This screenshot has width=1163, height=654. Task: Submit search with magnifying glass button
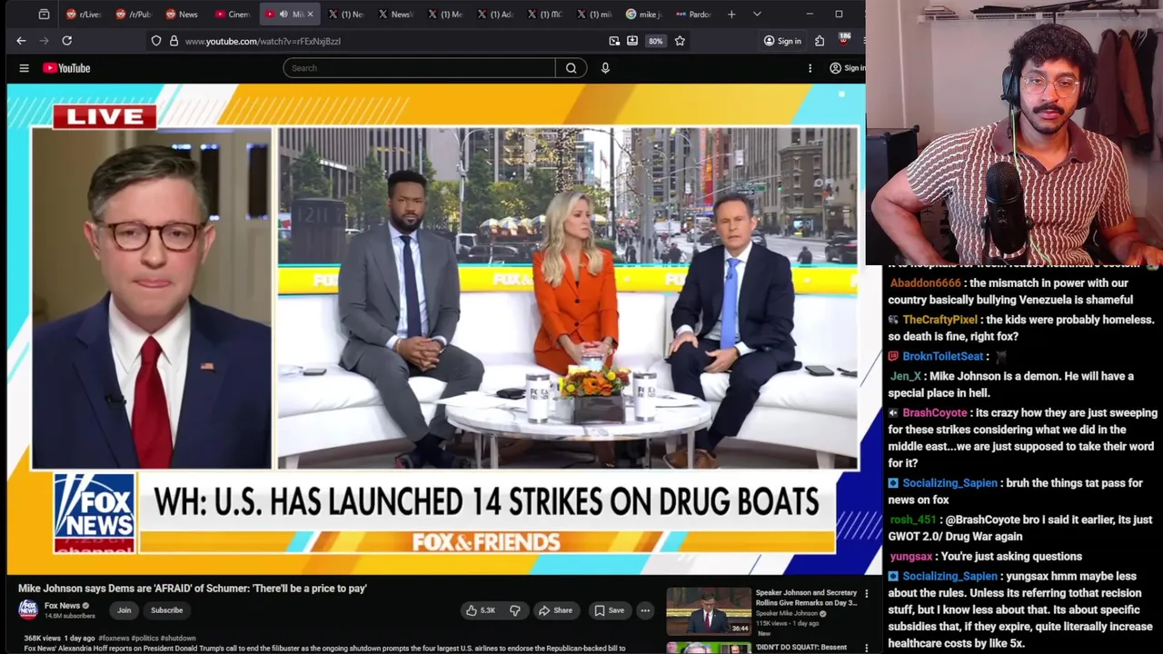pyautogui.click(x=571, y=68)
